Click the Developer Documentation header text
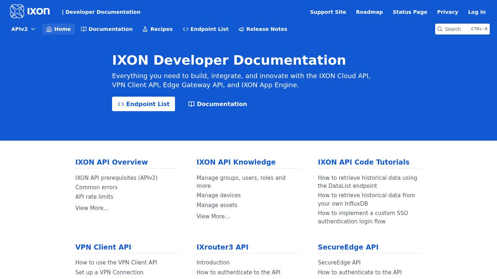 [x=101, y=12]
